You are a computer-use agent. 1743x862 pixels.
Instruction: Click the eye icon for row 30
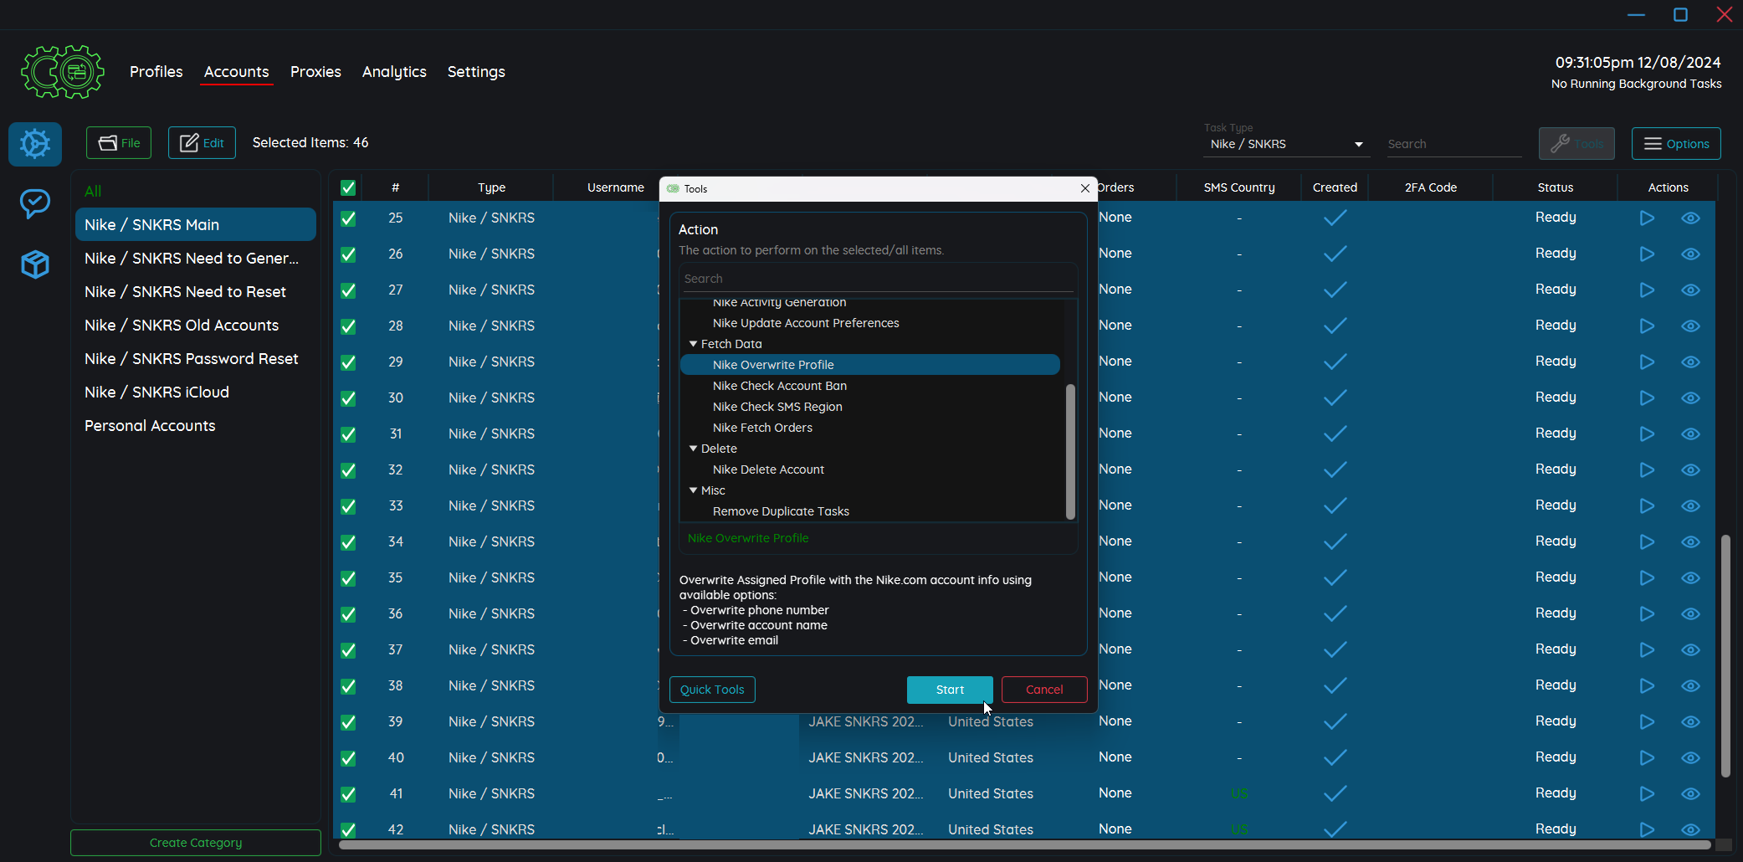pos(1690,398)
